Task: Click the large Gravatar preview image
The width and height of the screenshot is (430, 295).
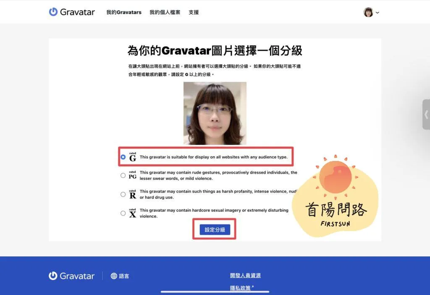Action: click(x=215, y=113)
